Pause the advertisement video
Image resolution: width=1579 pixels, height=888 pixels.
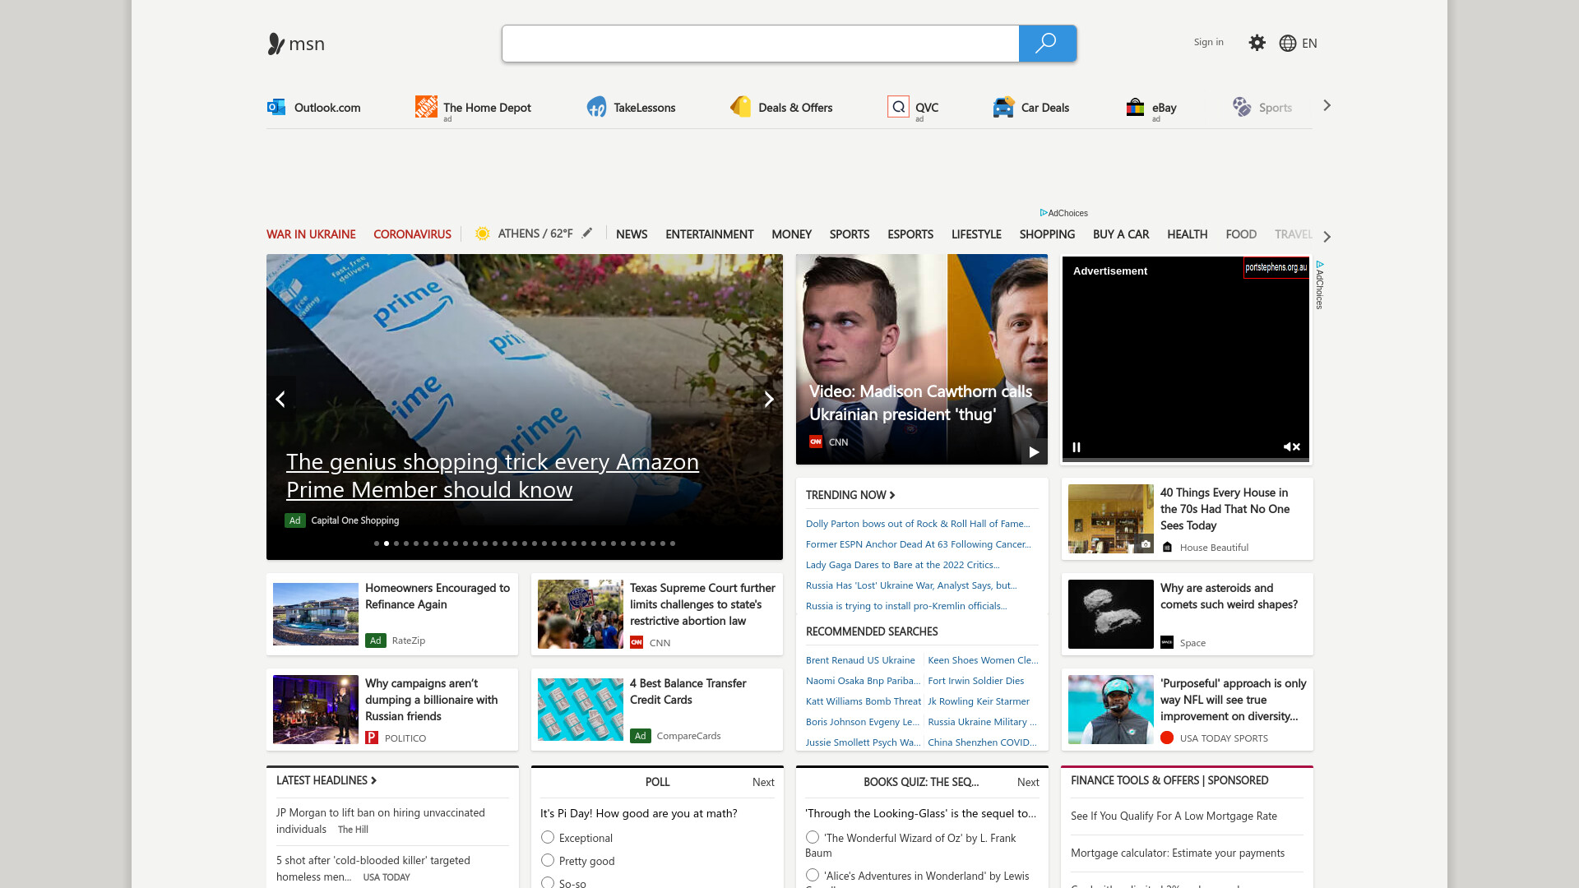coord(1077,447)
